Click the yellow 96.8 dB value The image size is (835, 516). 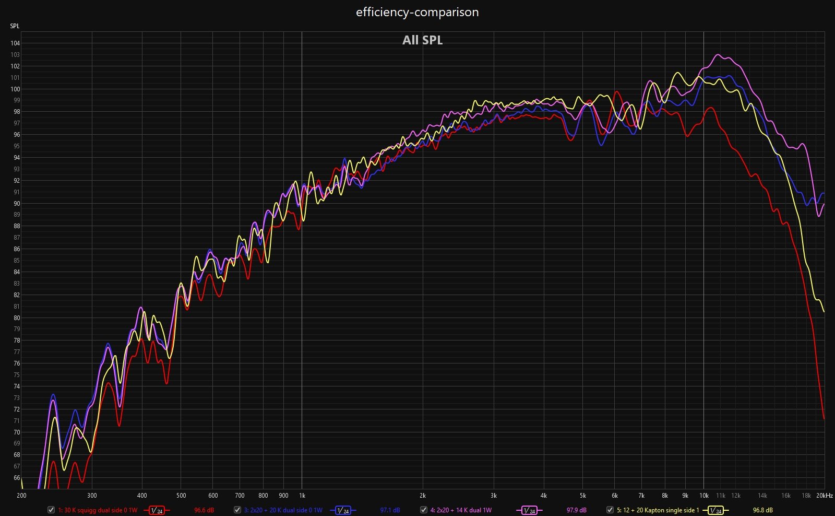point(763,510)
